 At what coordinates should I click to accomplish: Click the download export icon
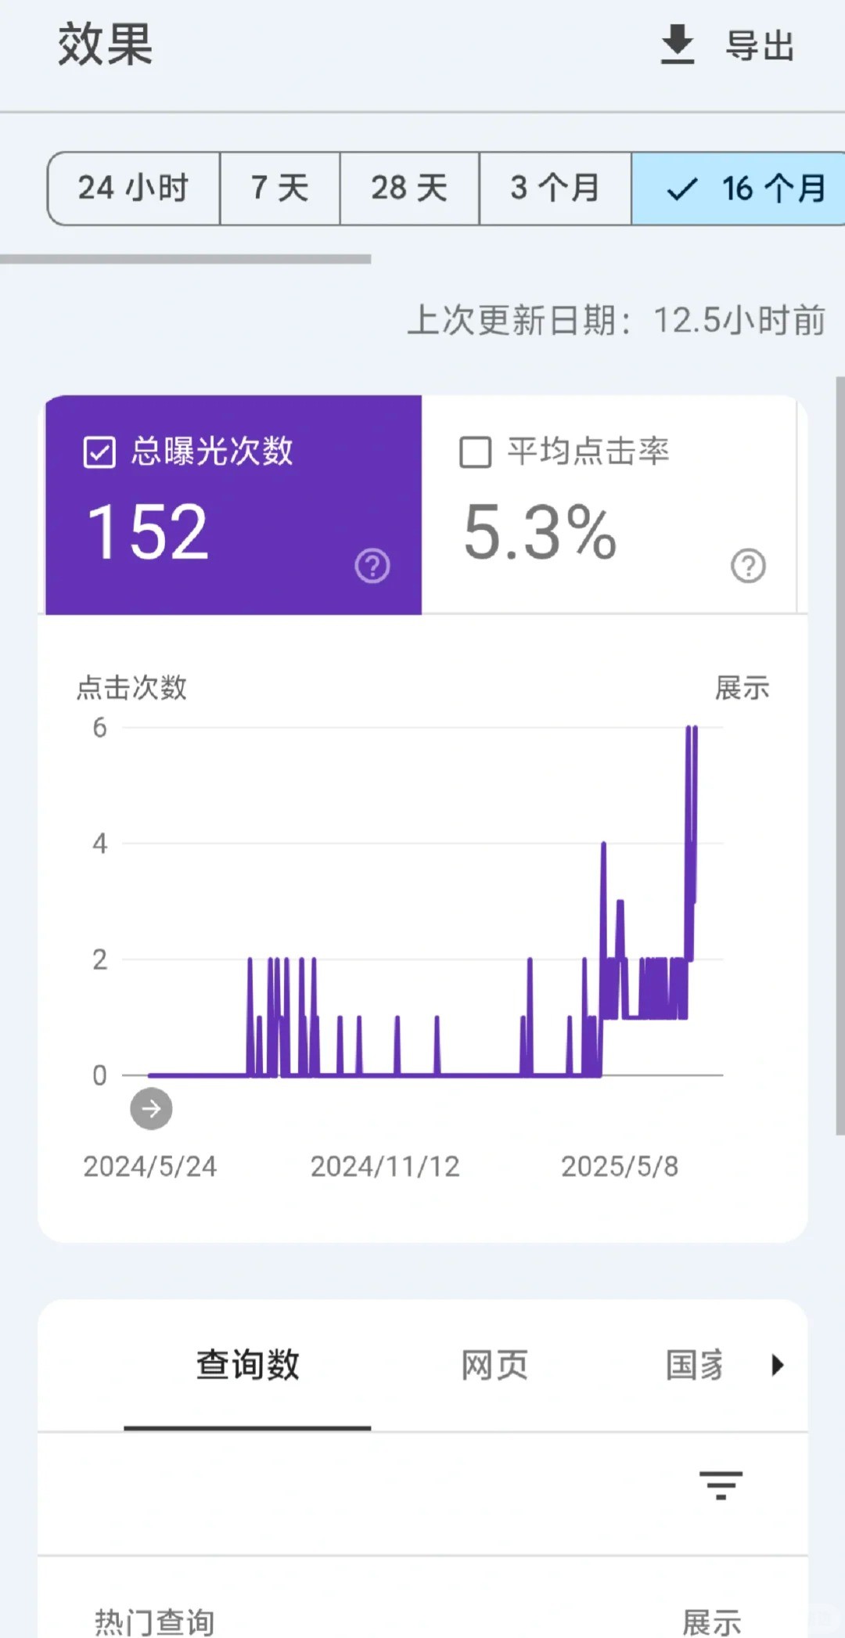tap(678, 44)
